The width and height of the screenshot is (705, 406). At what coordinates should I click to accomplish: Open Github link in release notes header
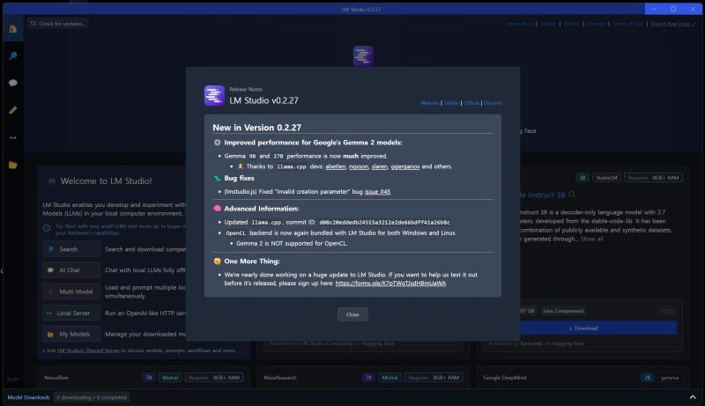[471, 103]
